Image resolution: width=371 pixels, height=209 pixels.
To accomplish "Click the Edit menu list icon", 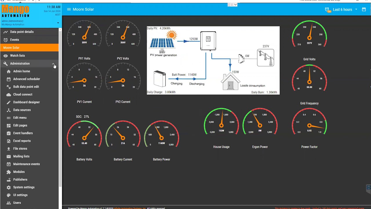I will pyautogui.click(x=9, y=118).
